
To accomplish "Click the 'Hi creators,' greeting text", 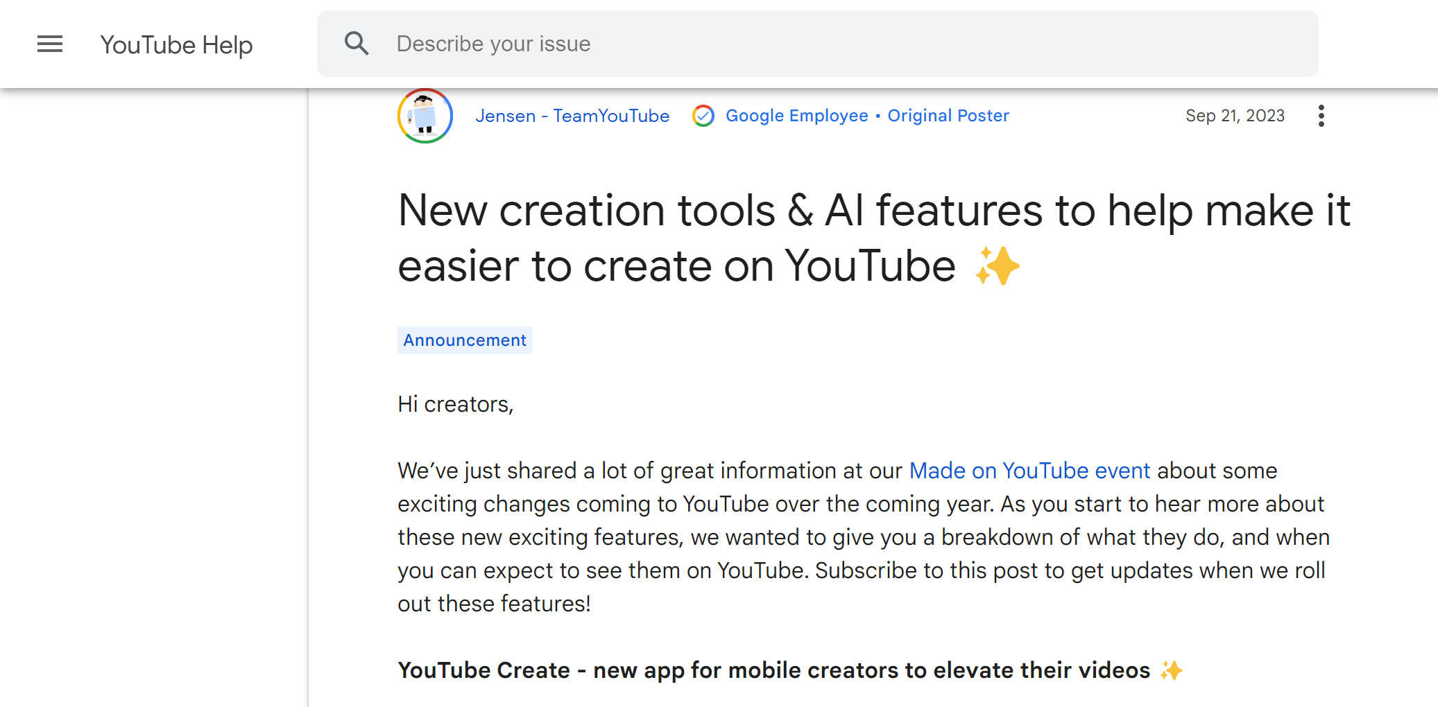I will 455,404.
